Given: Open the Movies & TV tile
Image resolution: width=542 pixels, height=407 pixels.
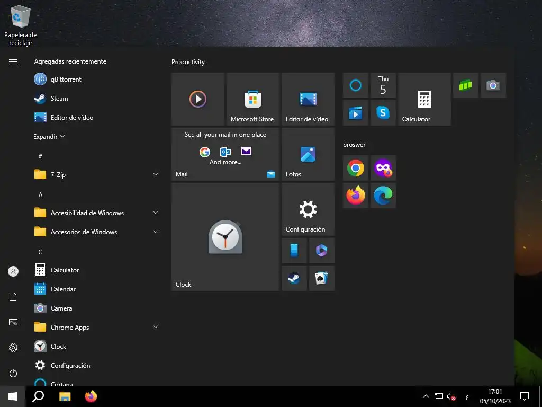Looking at the screenshot, I should 355,113.
